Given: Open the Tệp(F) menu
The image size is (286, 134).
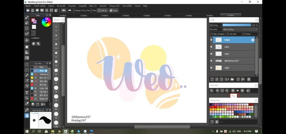Looking at the screenshot, I should (x=28, y=6).
